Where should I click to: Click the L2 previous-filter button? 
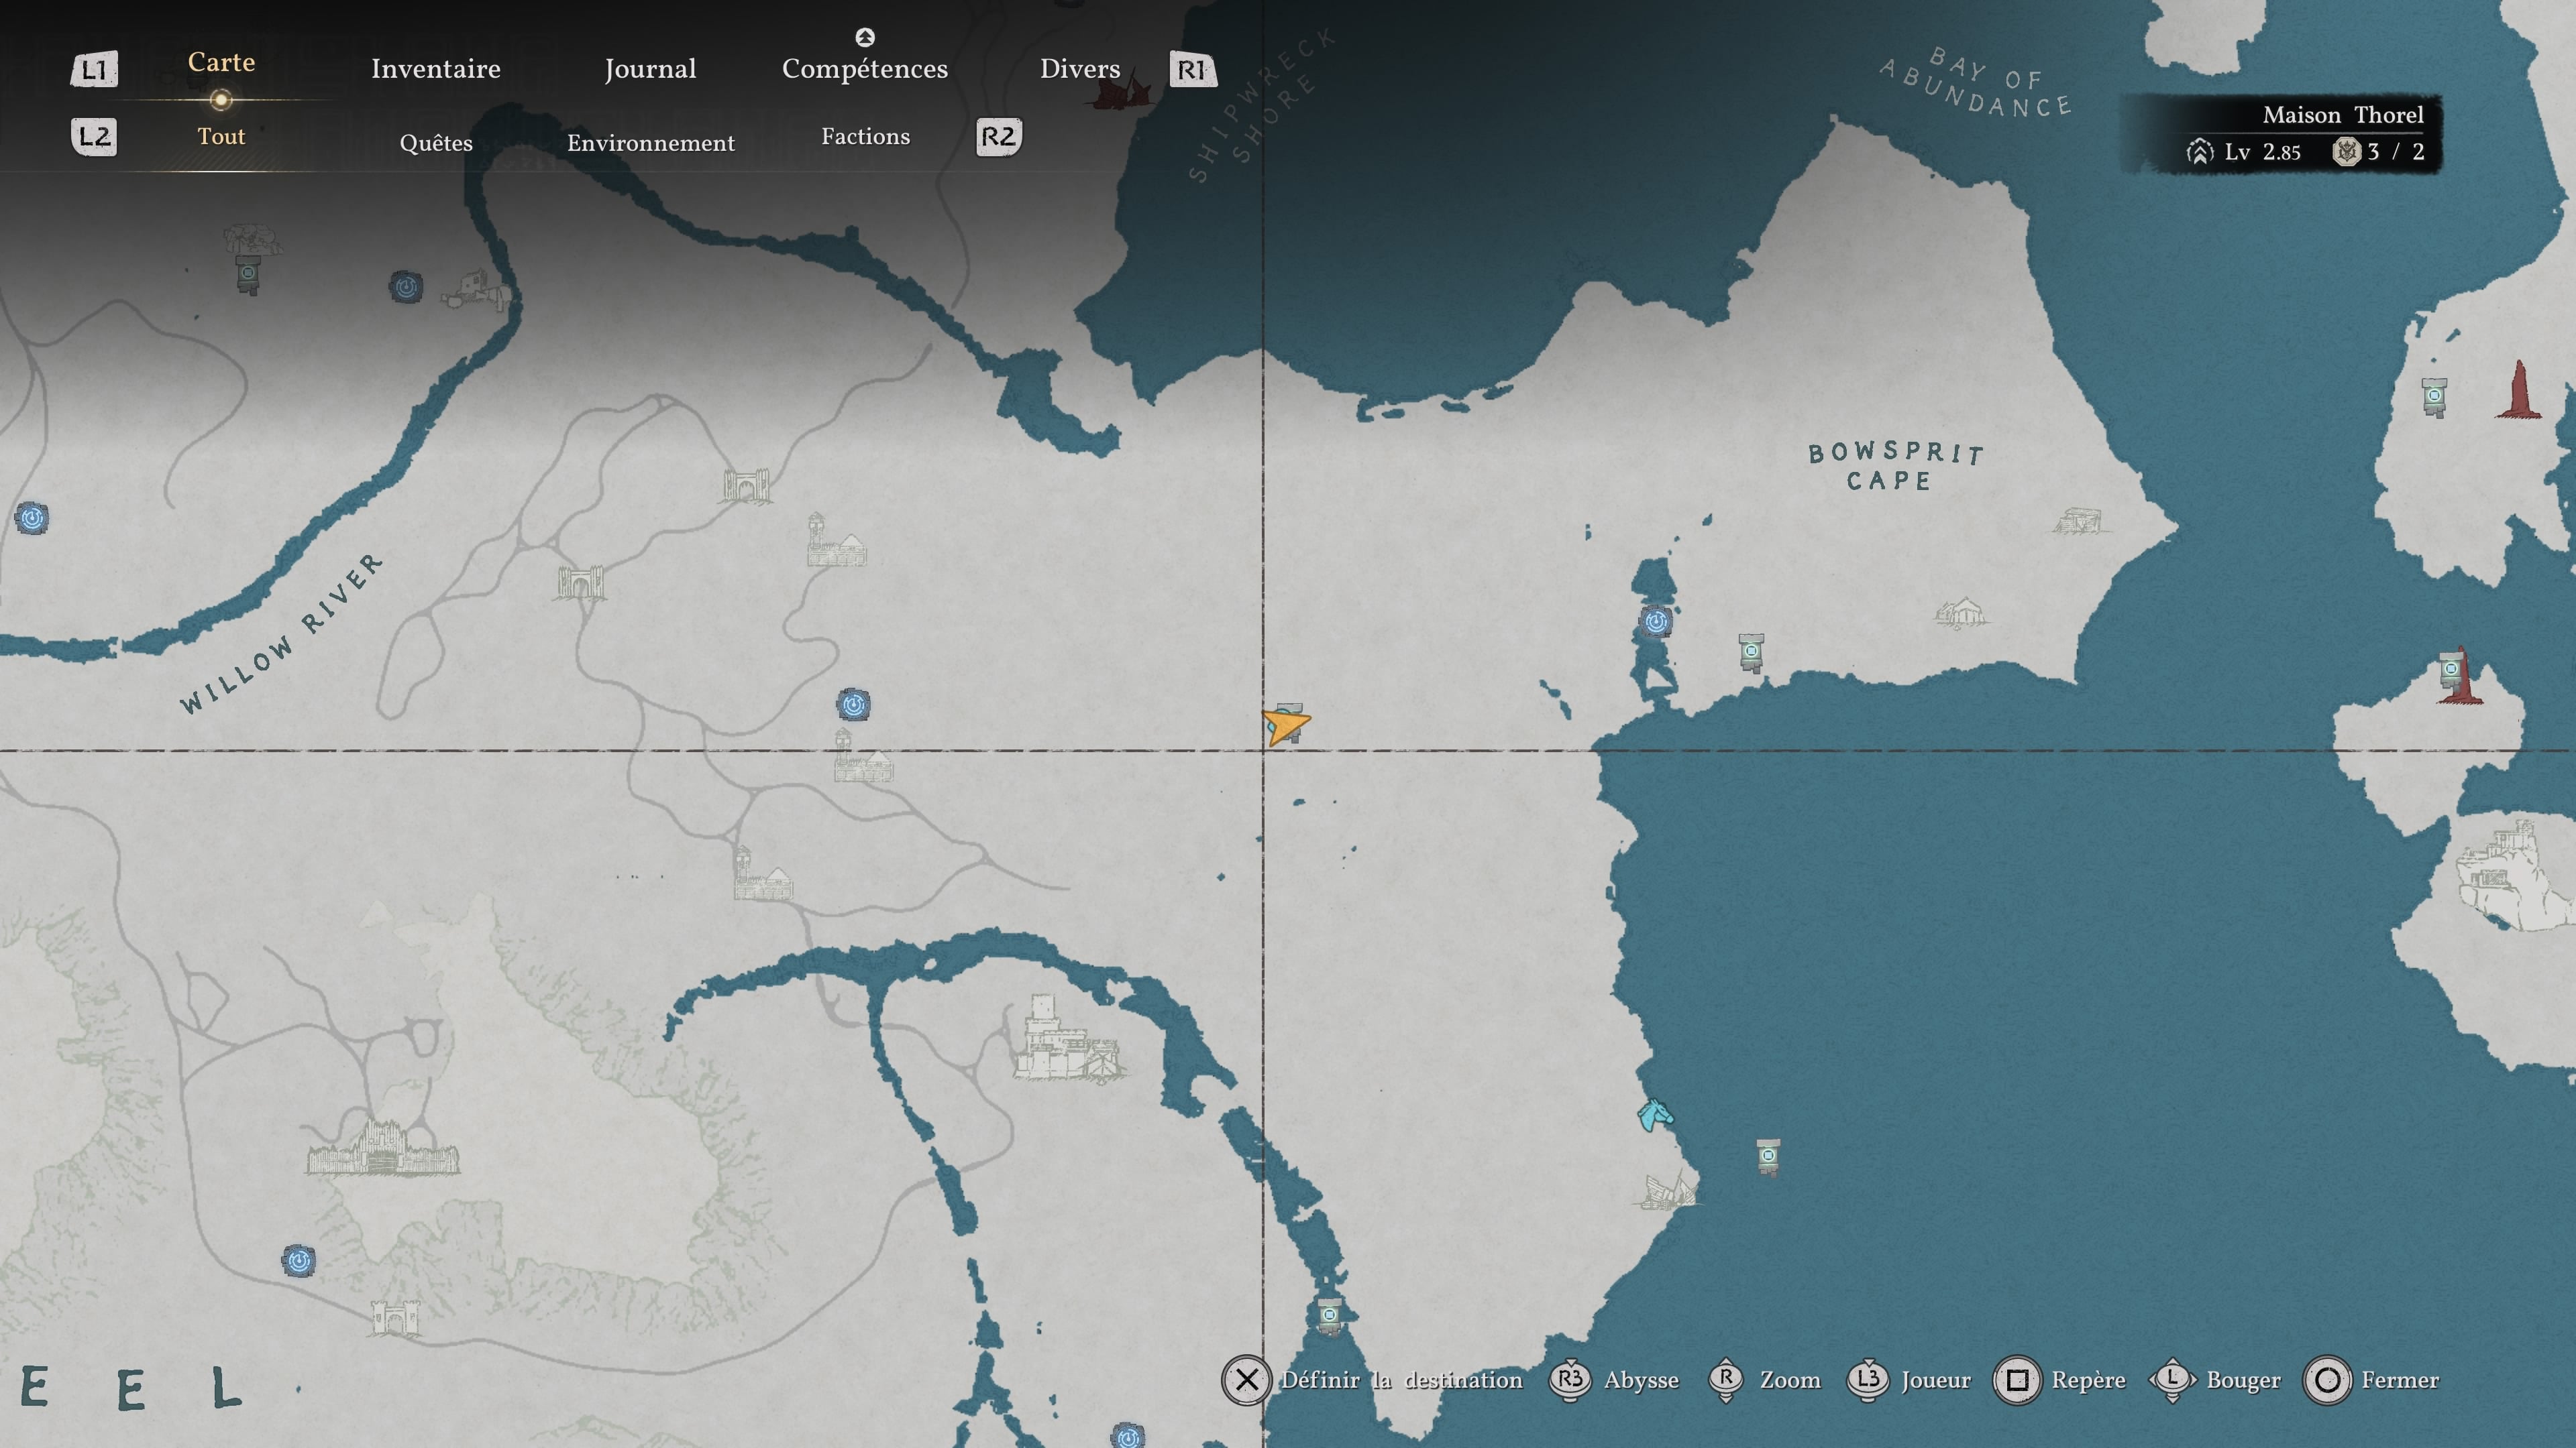pyautogui.click(x=94, y=136)
